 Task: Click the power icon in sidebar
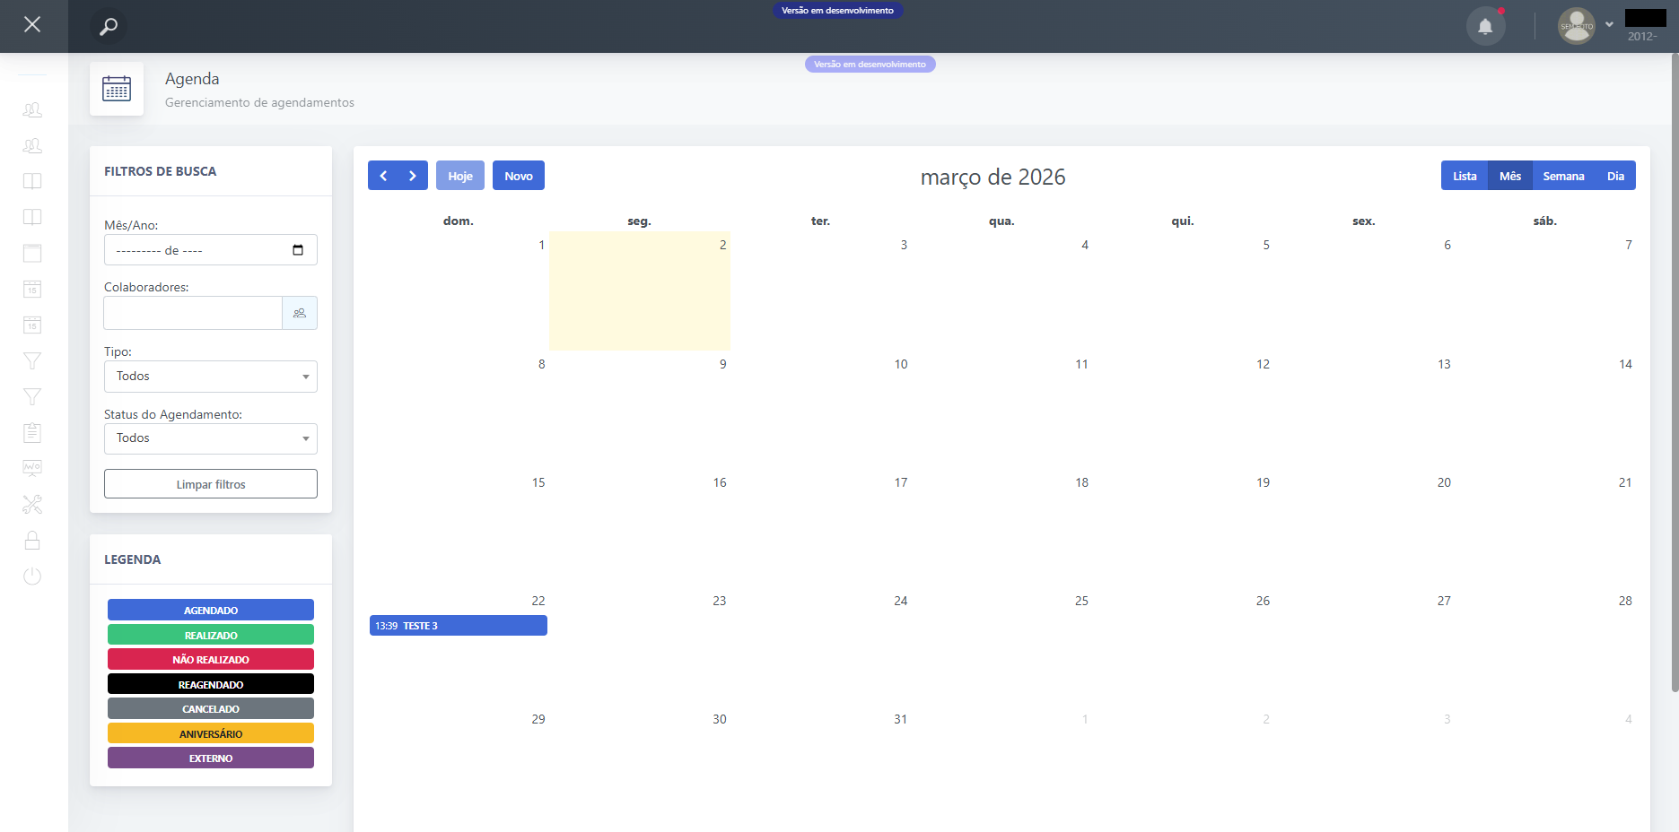[32, 576]
